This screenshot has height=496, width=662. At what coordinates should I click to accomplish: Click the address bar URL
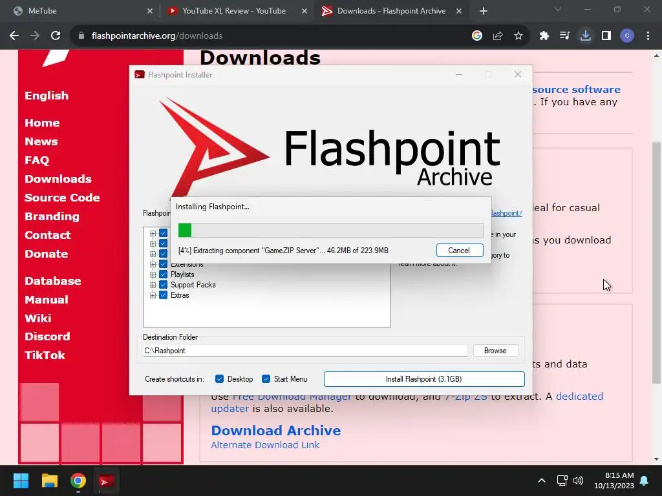[157, 36]
